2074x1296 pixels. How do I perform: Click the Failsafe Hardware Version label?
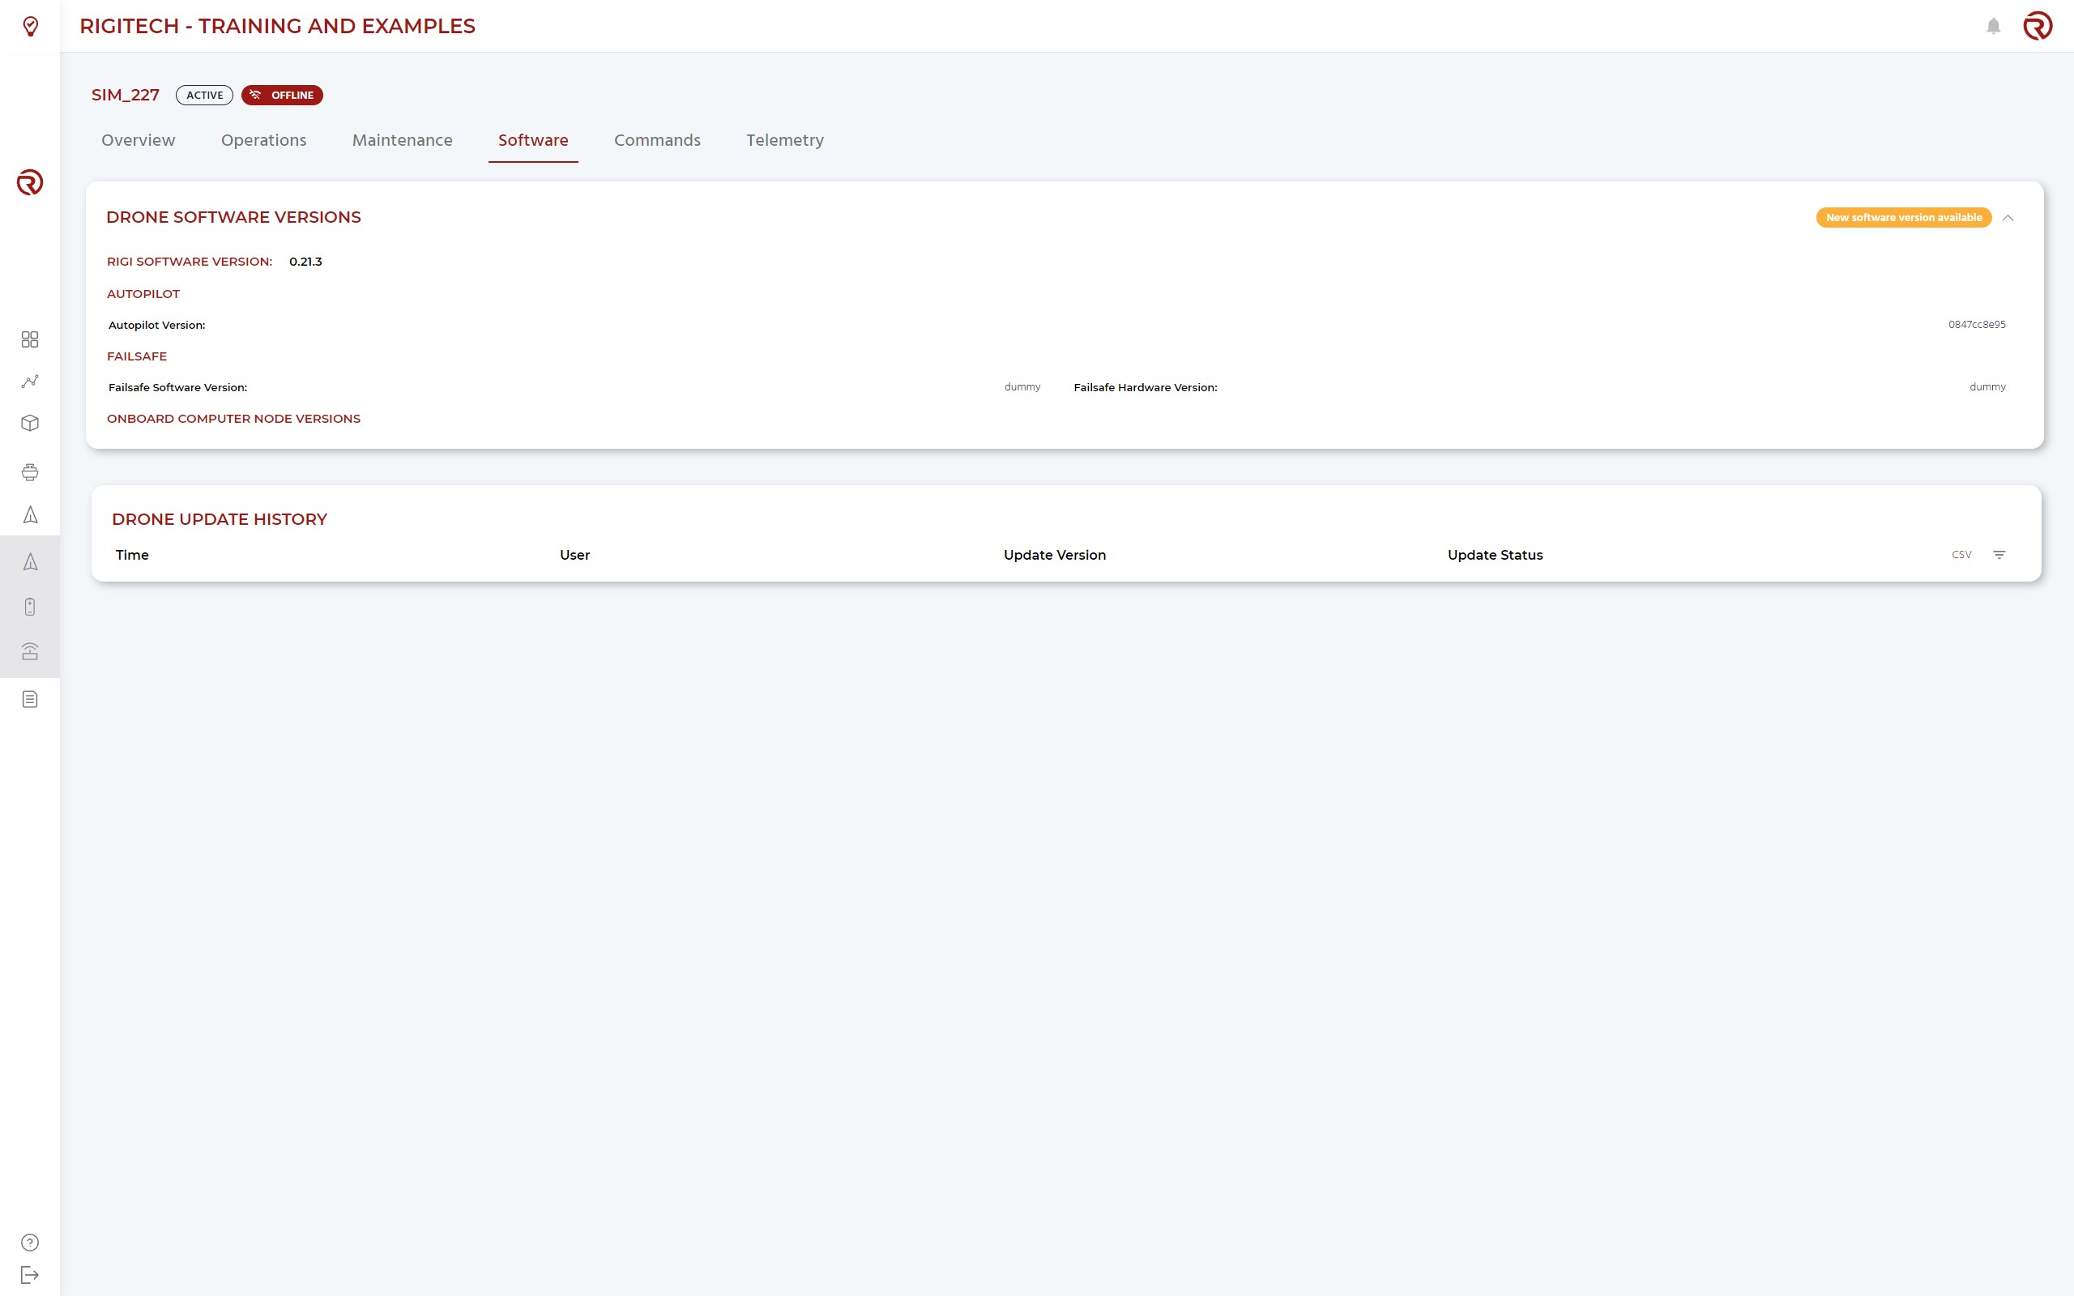1145,387
